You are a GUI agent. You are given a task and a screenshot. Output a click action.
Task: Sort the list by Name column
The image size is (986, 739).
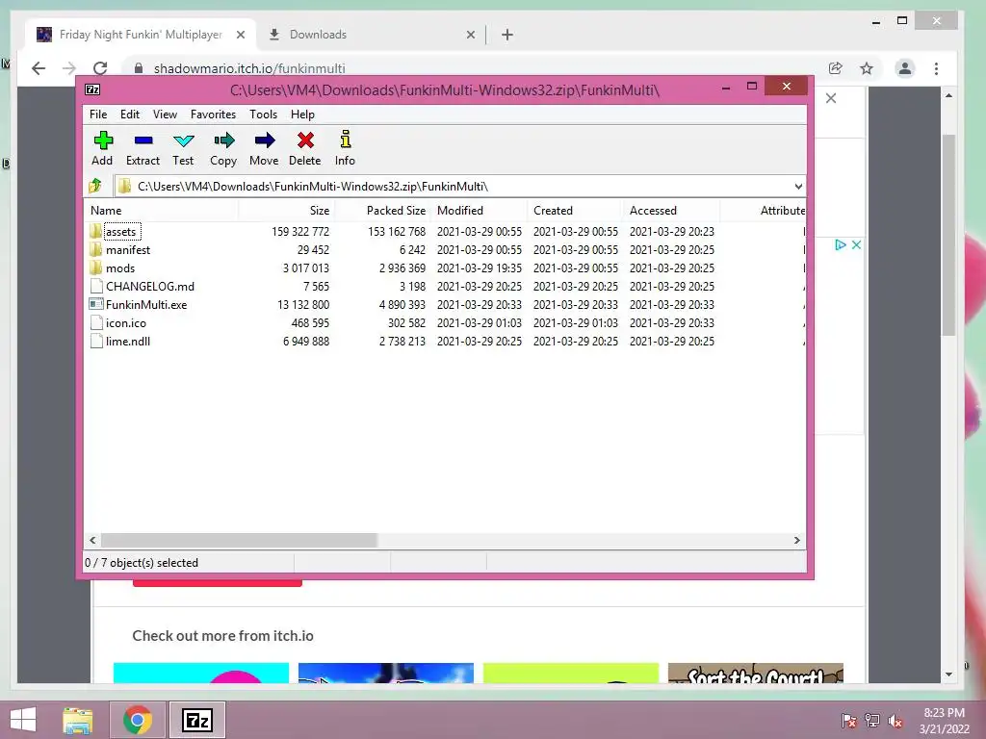pos(161,211)
